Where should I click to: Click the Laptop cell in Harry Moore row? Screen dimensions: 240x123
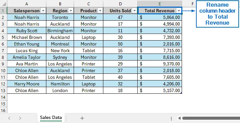coord(88,84)
